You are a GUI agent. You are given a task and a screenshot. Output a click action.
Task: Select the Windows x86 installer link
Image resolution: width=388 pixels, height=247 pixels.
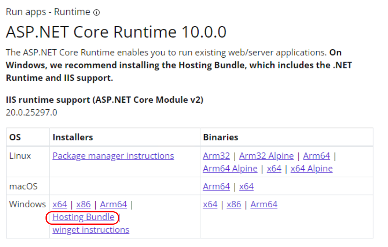83,204
